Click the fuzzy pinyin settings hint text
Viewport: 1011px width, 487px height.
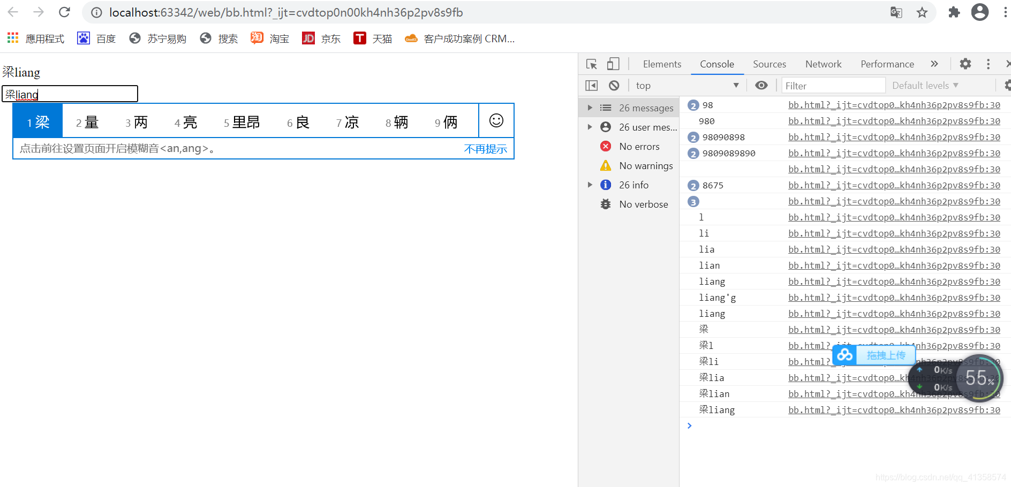pos(117,148)
